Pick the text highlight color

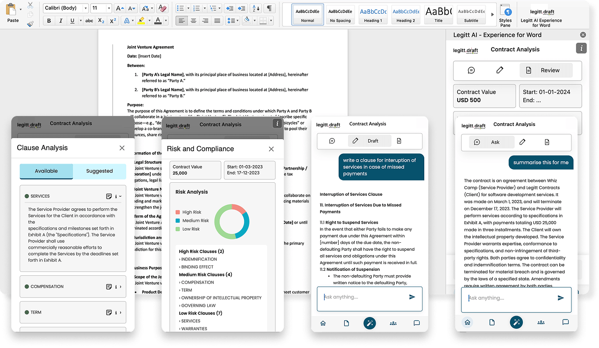[x=141, y=21]
